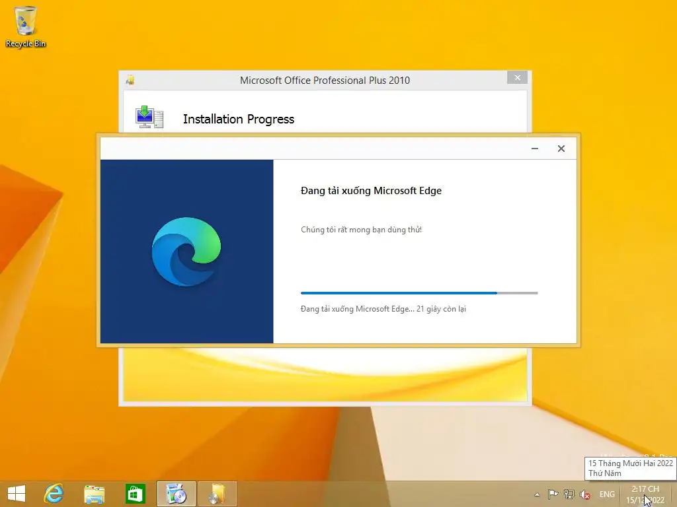Open the Windows Store taskbar icon
This screenshot has width=677, height=507.
click(135, 494)
